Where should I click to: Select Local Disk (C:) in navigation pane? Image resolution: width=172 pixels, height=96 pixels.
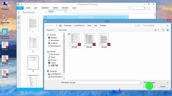point(56,74)
